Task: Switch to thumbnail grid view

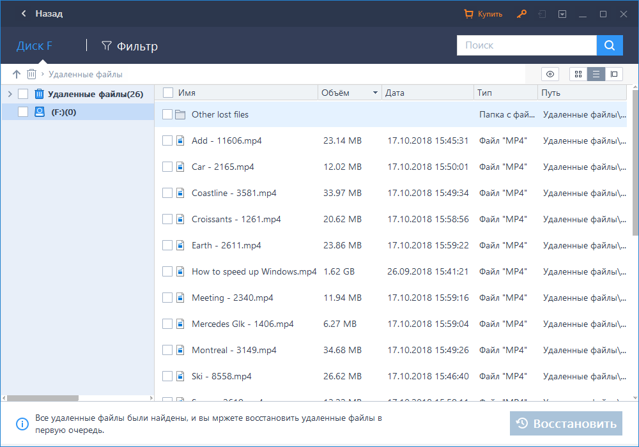Action: [x=578, y=74]
